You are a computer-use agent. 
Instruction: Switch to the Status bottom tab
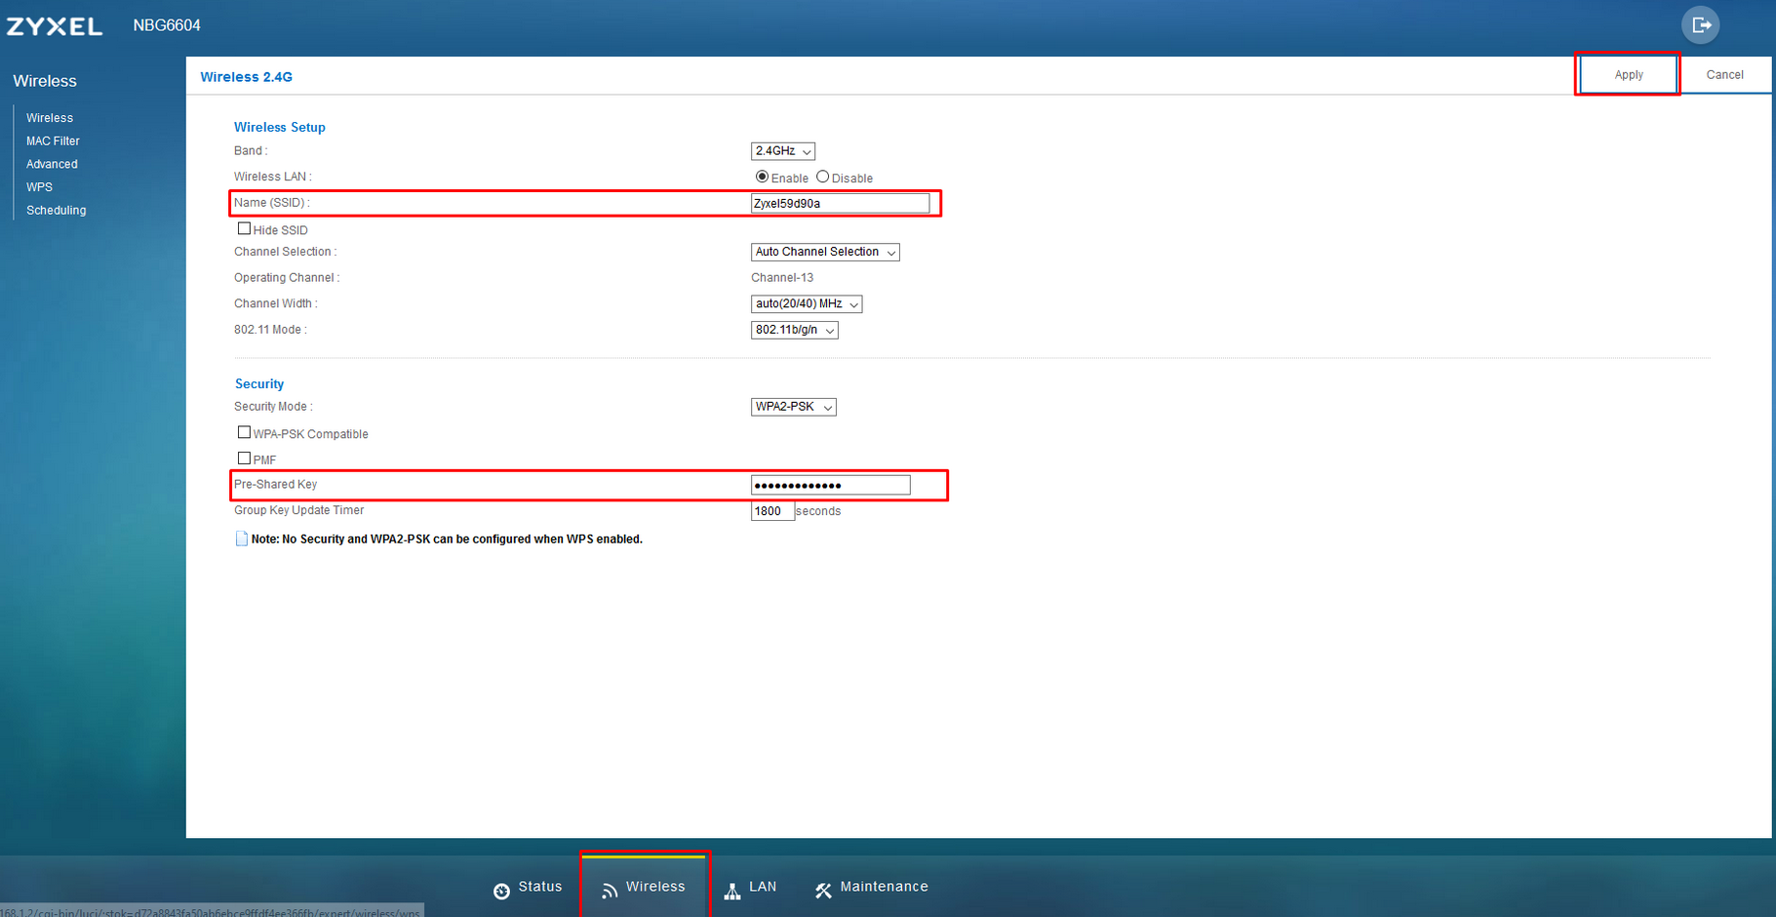[528, 887]
